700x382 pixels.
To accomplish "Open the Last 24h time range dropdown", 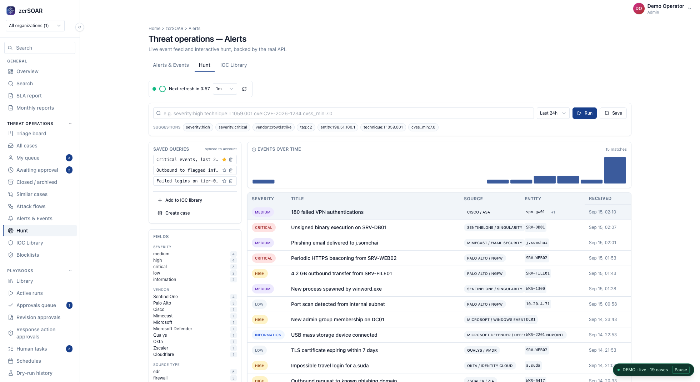I will point(553,113).
